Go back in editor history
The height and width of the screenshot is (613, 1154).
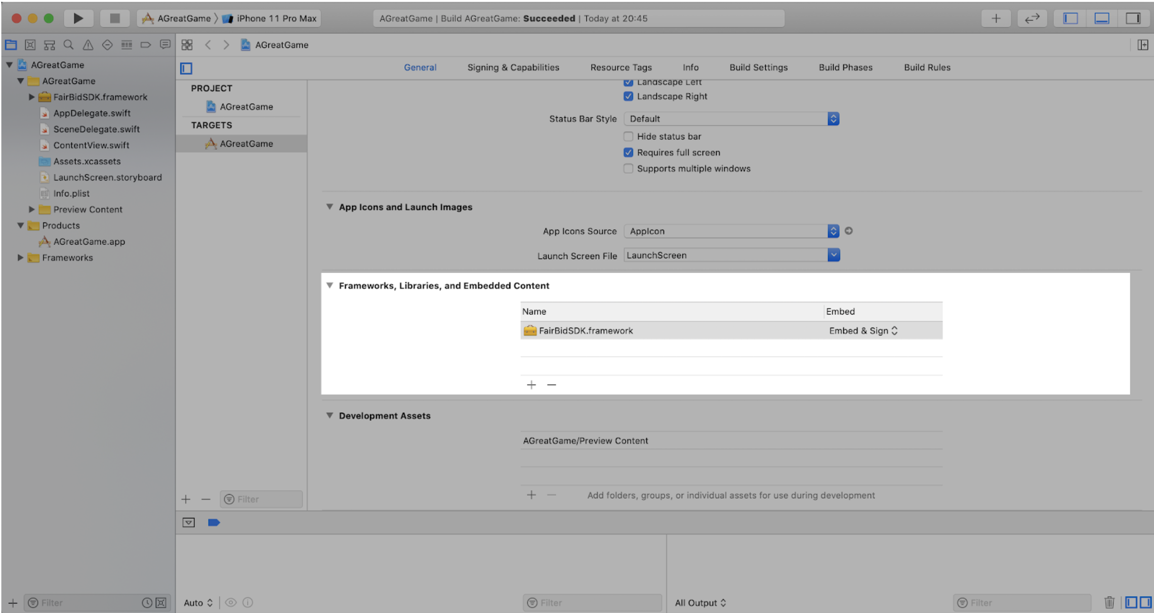click(x=208, y=45)
